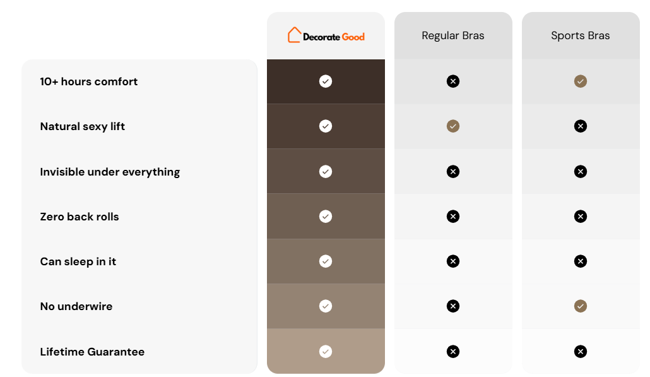Click Regular Bras X icon for Zero back rolls
This screenshot has width=650, height=377.
(x=452, y=216)
